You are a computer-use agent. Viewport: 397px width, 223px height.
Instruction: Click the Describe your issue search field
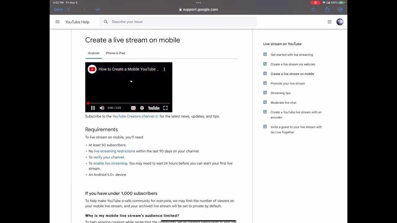(x=178, y=22)
